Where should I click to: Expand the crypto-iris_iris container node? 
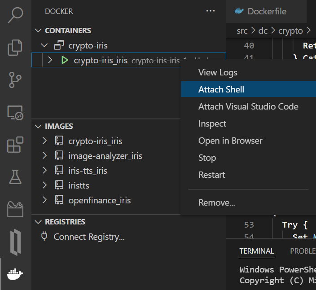tap(50, 60)
